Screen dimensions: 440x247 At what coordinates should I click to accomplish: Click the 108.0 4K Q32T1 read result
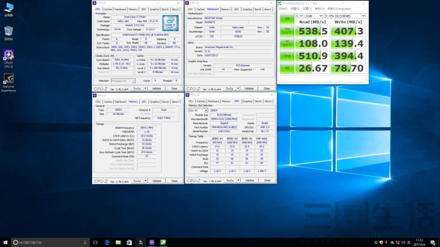pyautogui.click(x=313, y=43)
